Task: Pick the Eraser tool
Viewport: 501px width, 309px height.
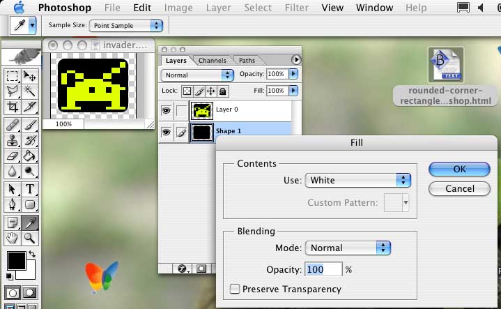Action: pos(13,156)
